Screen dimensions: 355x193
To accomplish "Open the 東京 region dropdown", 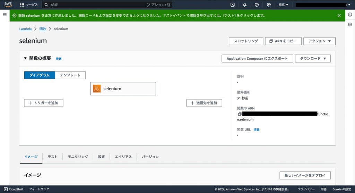I will (284, 5).
